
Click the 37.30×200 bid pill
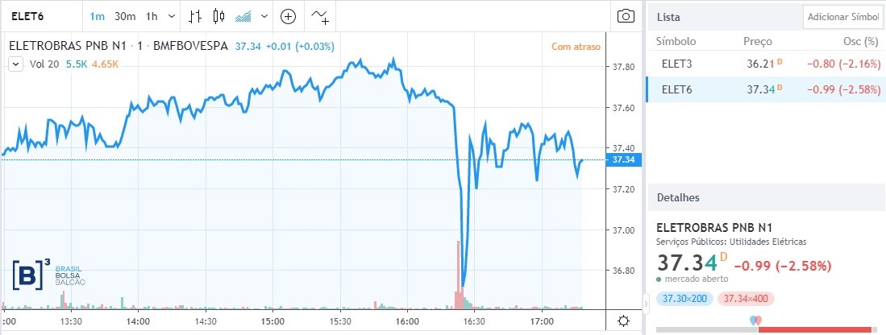(684, 299)
